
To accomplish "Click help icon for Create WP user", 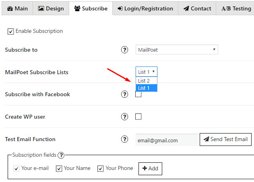I will click(x=124, y=117).
